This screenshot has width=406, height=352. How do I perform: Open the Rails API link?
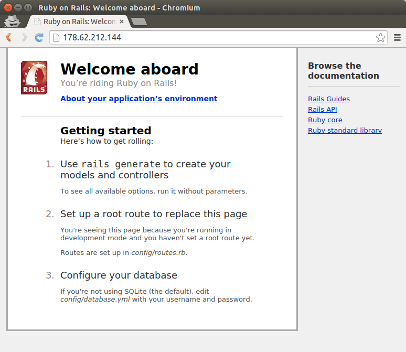click(x=323, y=109)
